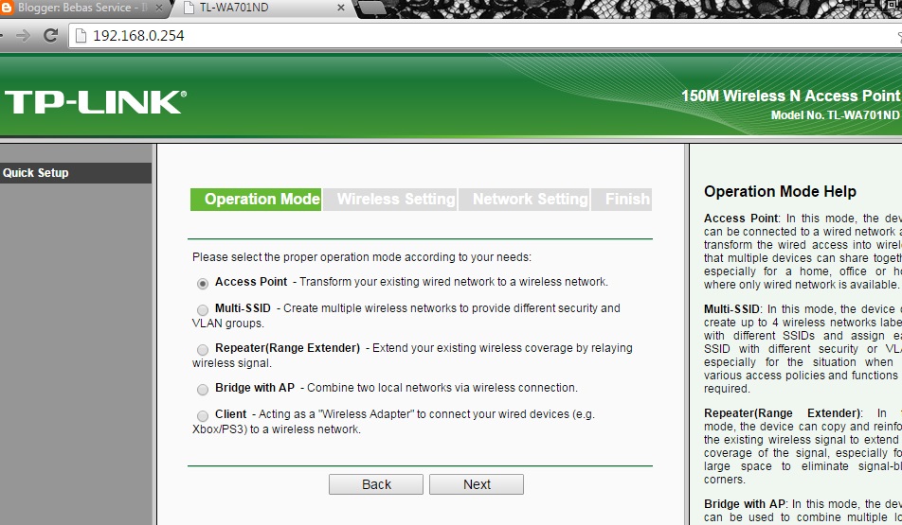Select the Operation Mode step tab
This screenshot has height=525, width=902.
click(256, 200)
